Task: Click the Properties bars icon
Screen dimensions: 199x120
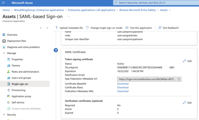Action: click(9, 59)
